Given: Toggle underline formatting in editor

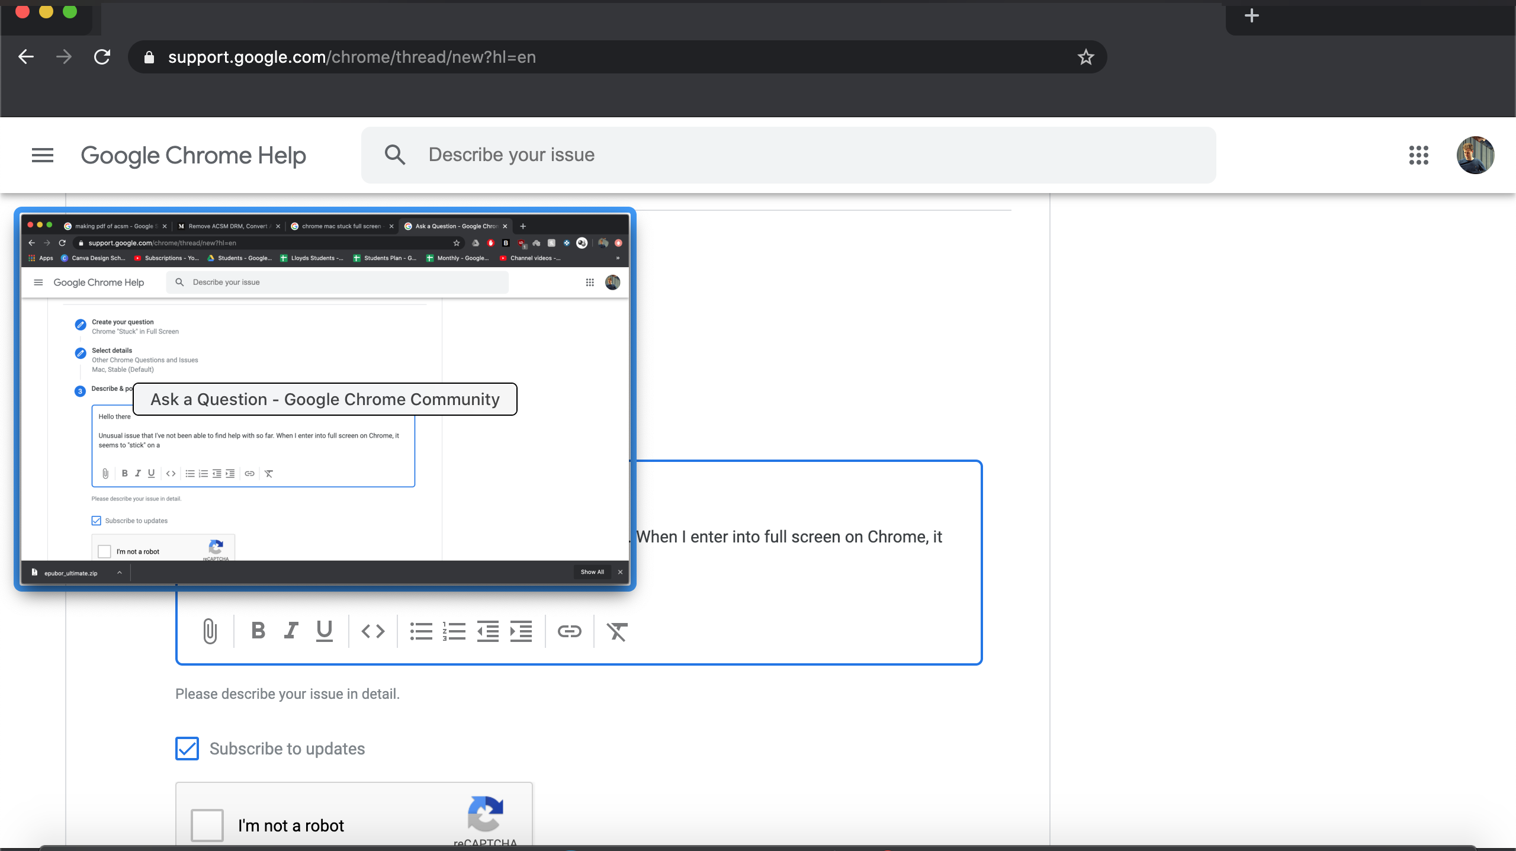Looking at the screenshot, I should tap(324, 631).
